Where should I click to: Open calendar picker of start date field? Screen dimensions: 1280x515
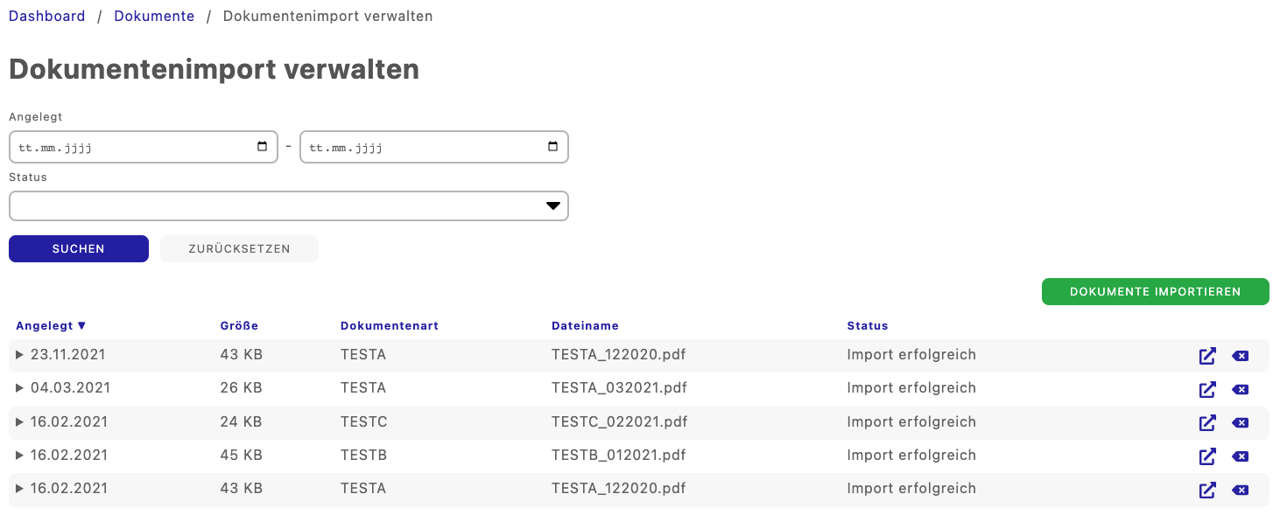coord(263,147)
